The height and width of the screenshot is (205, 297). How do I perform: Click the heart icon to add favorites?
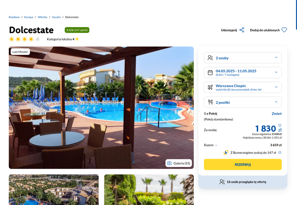point(284,30)
